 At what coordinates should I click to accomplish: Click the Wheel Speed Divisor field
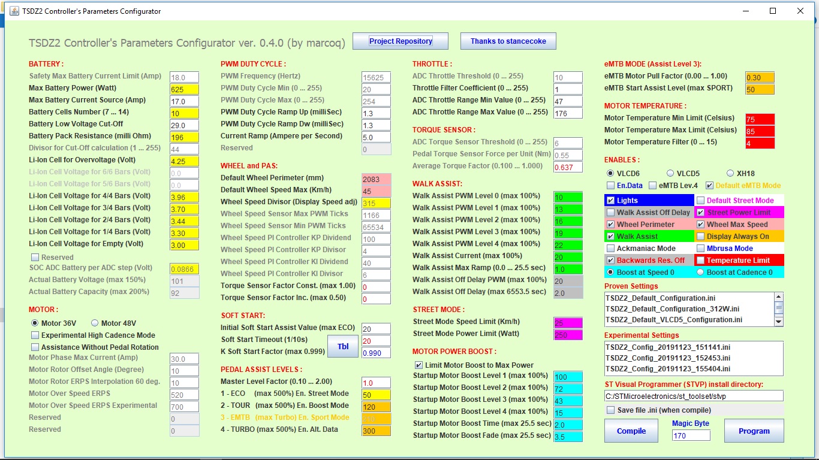[377, 203]
